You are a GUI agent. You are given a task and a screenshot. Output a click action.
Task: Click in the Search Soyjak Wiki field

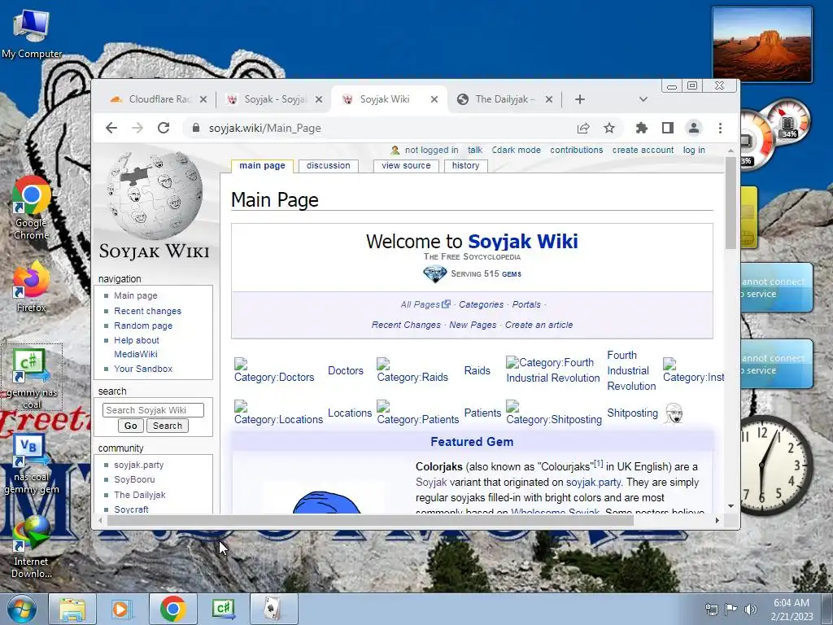[x=153, y=410]
